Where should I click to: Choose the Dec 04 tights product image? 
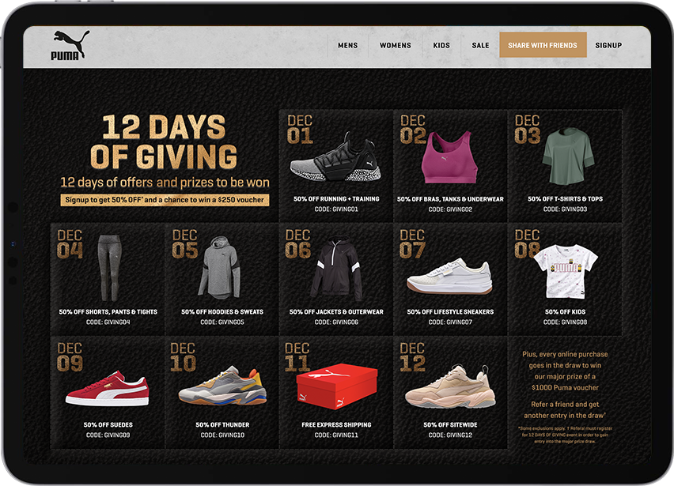[109, 267]
